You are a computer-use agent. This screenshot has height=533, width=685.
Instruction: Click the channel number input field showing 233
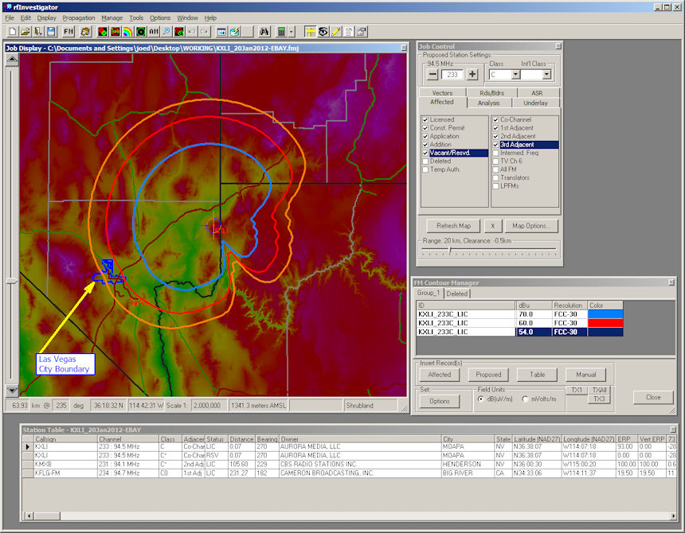tap(452, 75)
